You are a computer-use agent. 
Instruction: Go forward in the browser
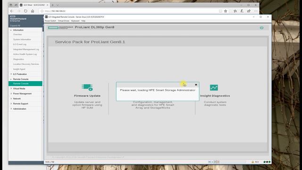point(19,11)
